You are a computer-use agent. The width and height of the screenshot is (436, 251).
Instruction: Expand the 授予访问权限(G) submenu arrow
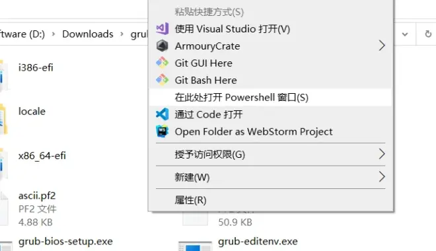[382, 154]
